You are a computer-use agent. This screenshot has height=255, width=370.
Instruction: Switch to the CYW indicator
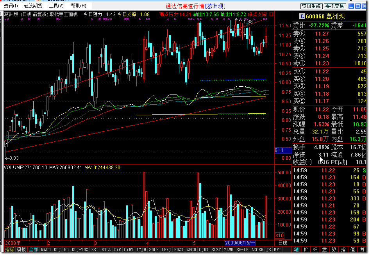pyautogui.click(x=117, y=250)
